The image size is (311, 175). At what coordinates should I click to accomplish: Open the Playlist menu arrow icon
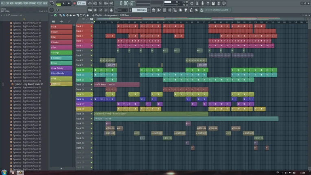pos(92,15)
